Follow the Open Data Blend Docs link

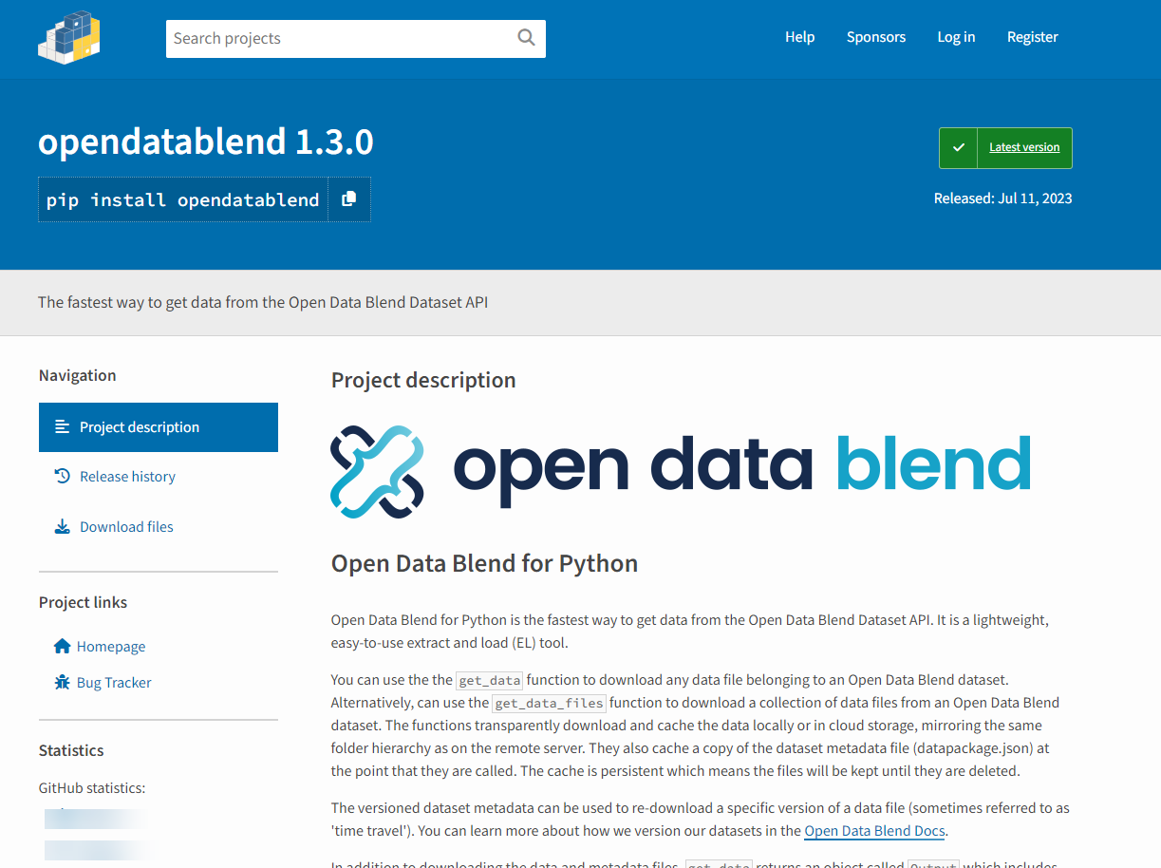(x=874, y=831)
